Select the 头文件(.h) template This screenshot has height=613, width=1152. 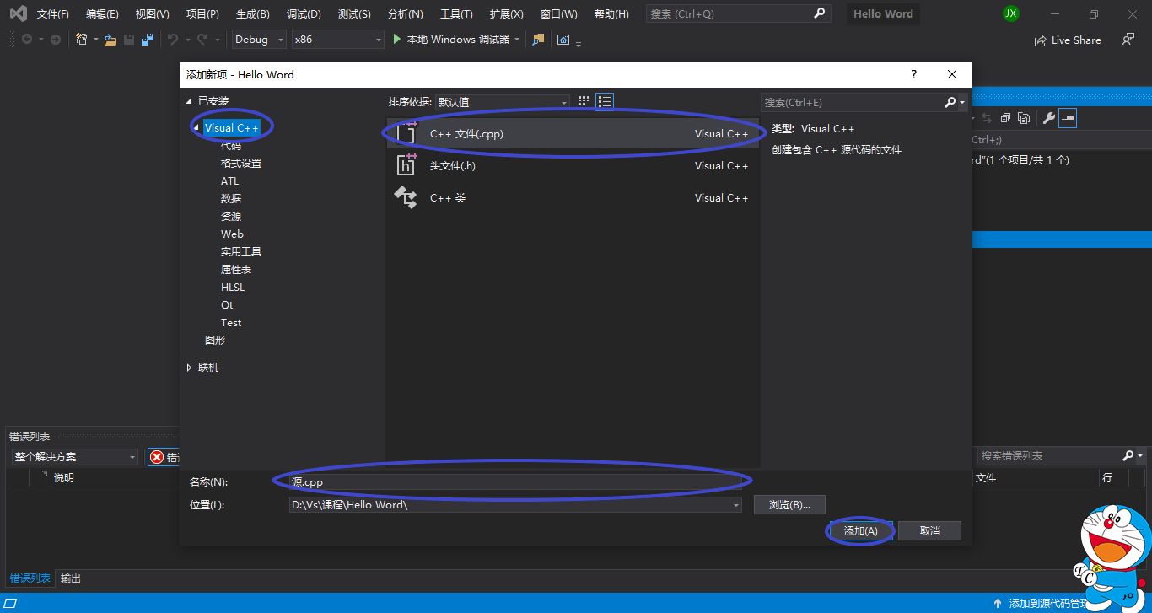506,165
